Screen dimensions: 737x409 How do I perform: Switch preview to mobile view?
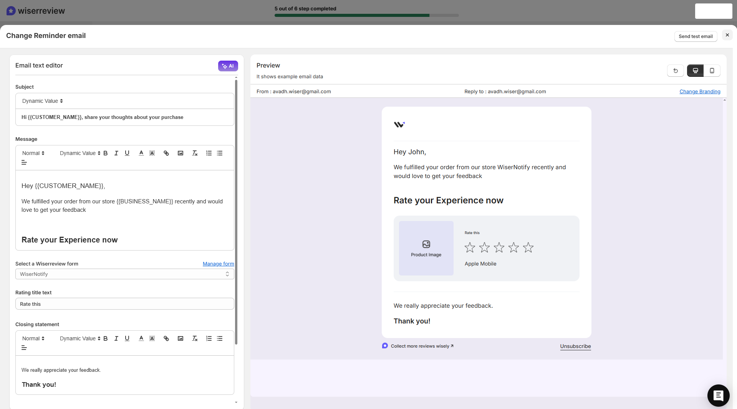(712, 71)
